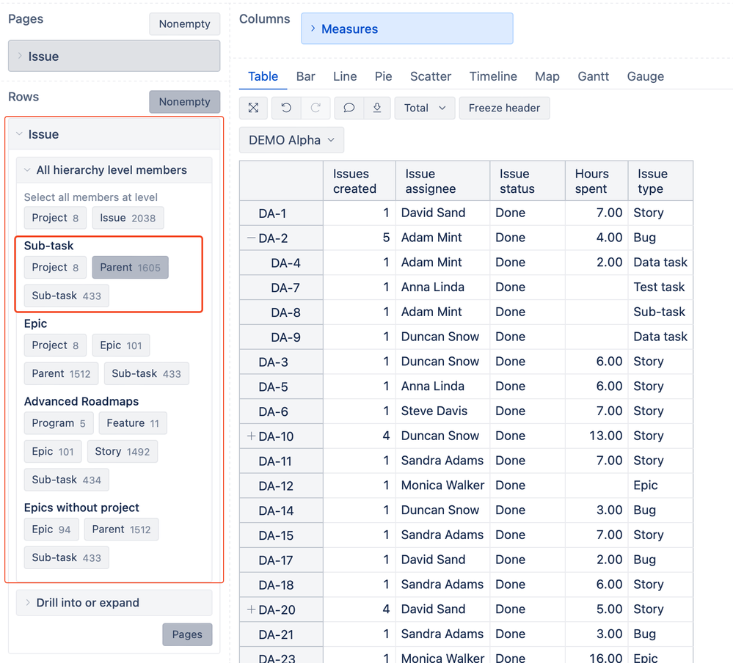Viewport: 733px width, 663px height.
Task: Select Project 8 under Sub-task hierarchy
Action: (x=55, y=267)
